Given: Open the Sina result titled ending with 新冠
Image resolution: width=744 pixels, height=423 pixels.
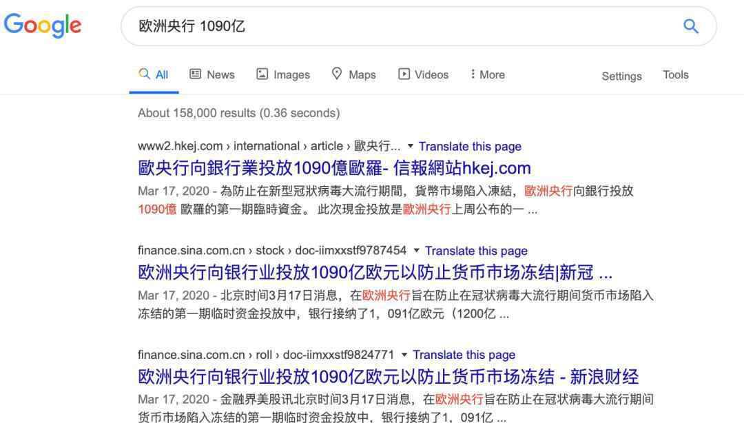Looking at the screenshot, I should click(375, 273).
